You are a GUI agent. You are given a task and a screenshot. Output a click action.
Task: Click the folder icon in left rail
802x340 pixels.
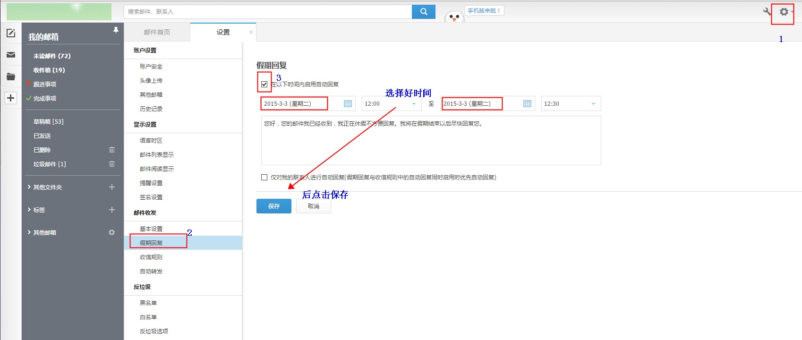point(11,76)
